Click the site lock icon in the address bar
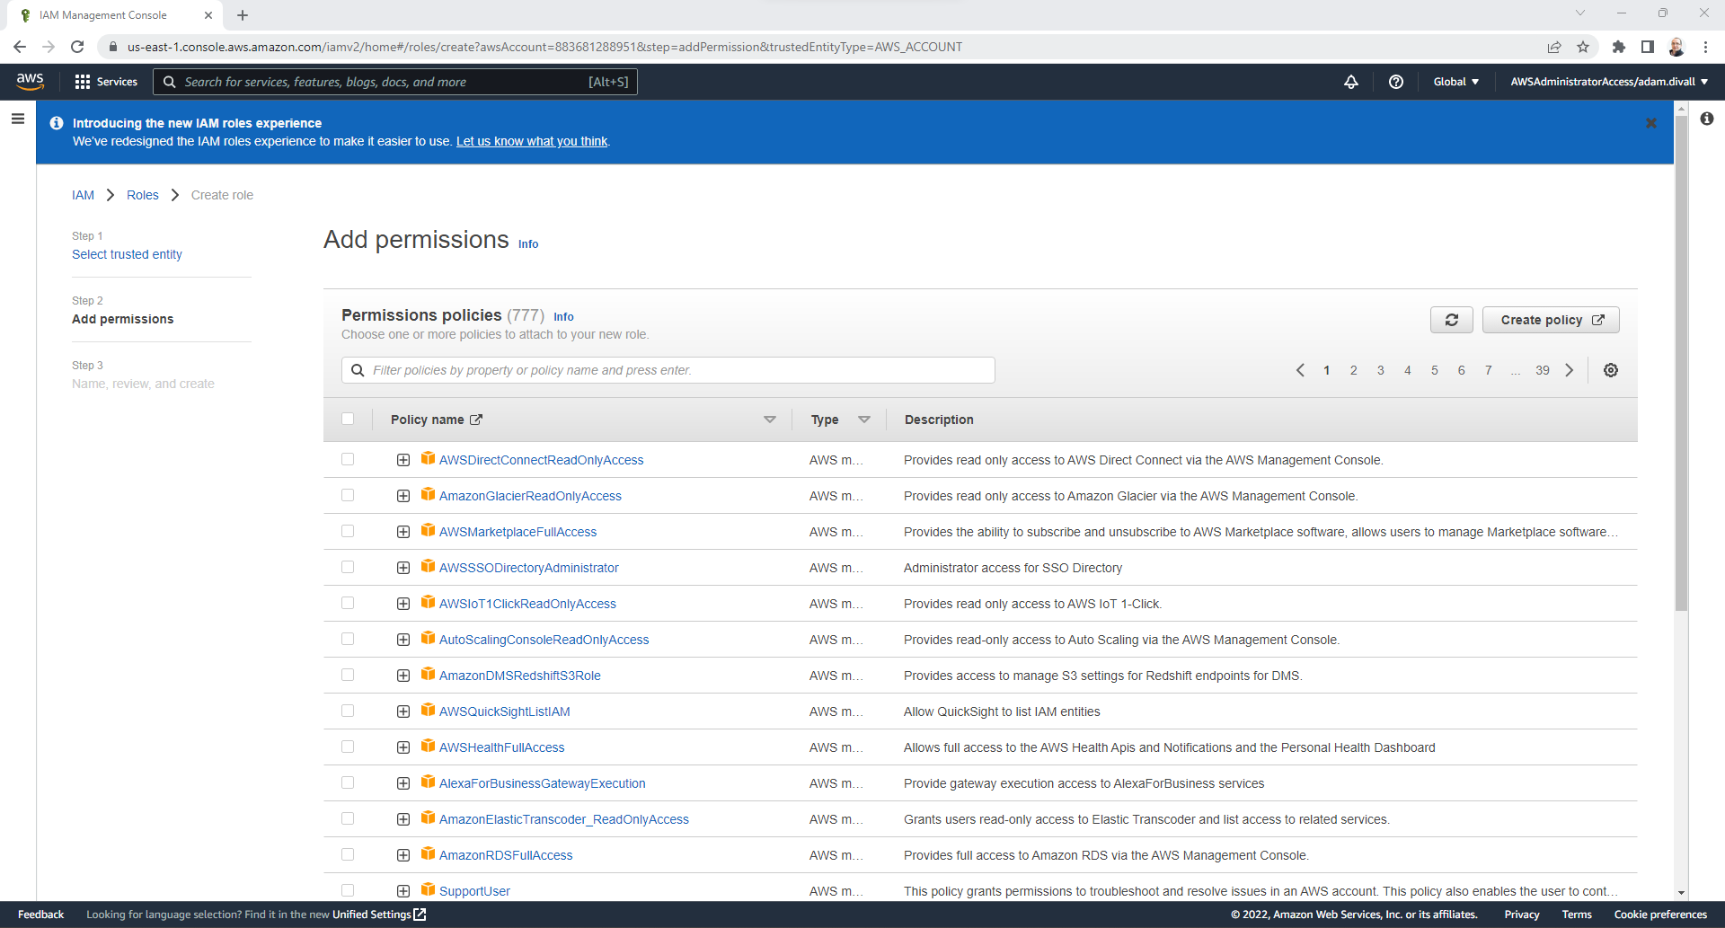This screenshot has height=928, width=1725. (113, 47)
